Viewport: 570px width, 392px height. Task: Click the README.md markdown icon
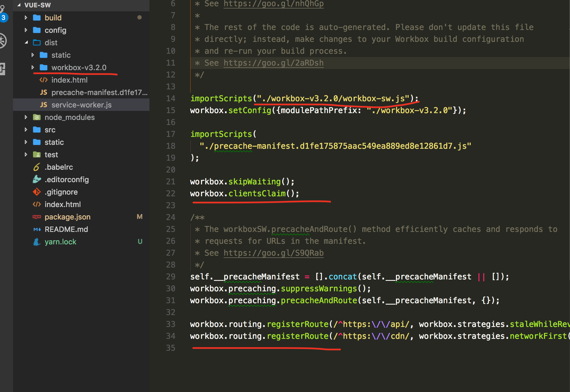(37, 229)
